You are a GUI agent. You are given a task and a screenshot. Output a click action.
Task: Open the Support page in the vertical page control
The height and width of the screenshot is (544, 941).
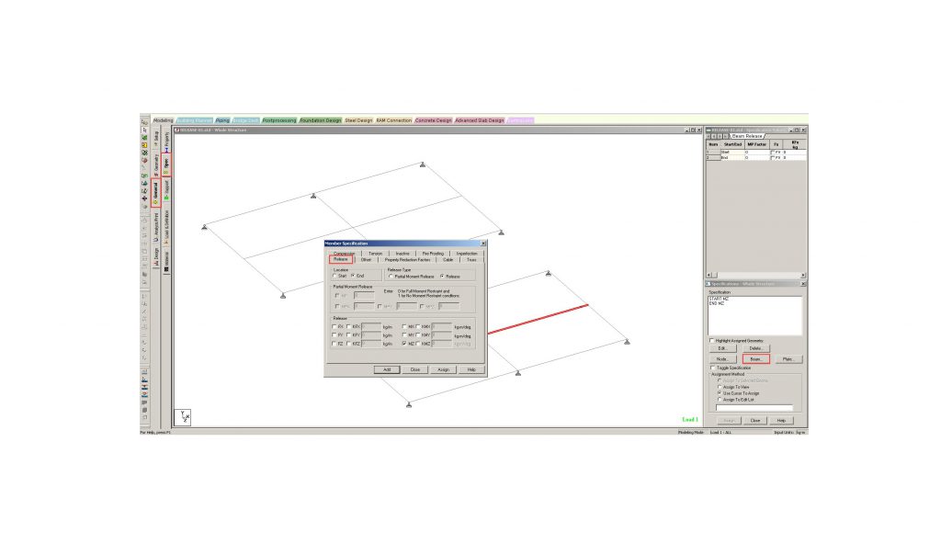click(x=166, y=191)
